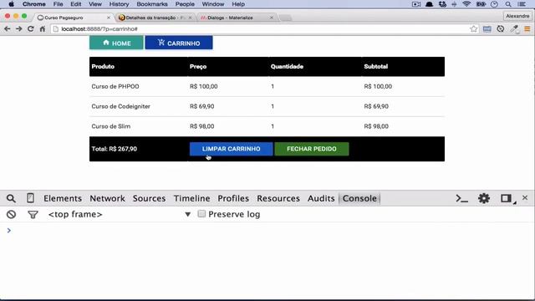Viewport: 535px width, 301px height.
Task: Click the extension icon right of the star
Action: pos(487,29)
